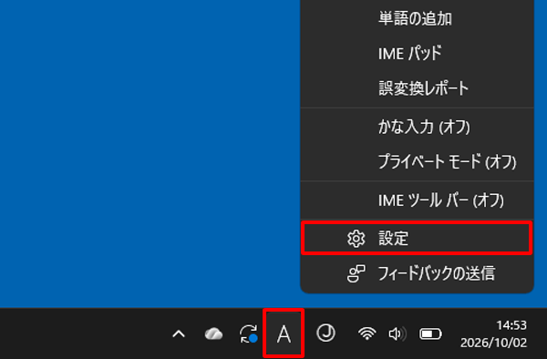Open IME パッド from the menu
This screenshot has height=359, width=547.
coord(417,53)
